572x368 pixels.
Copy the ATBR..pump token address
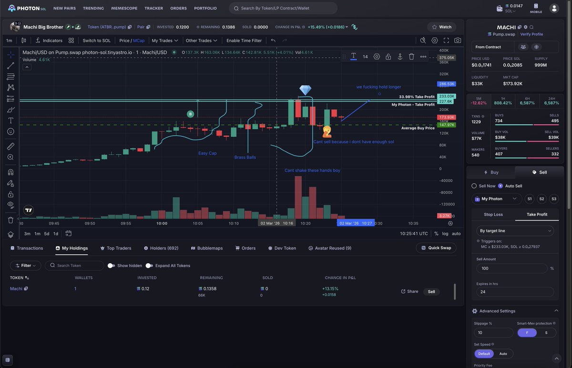click(x=130, y=27)
